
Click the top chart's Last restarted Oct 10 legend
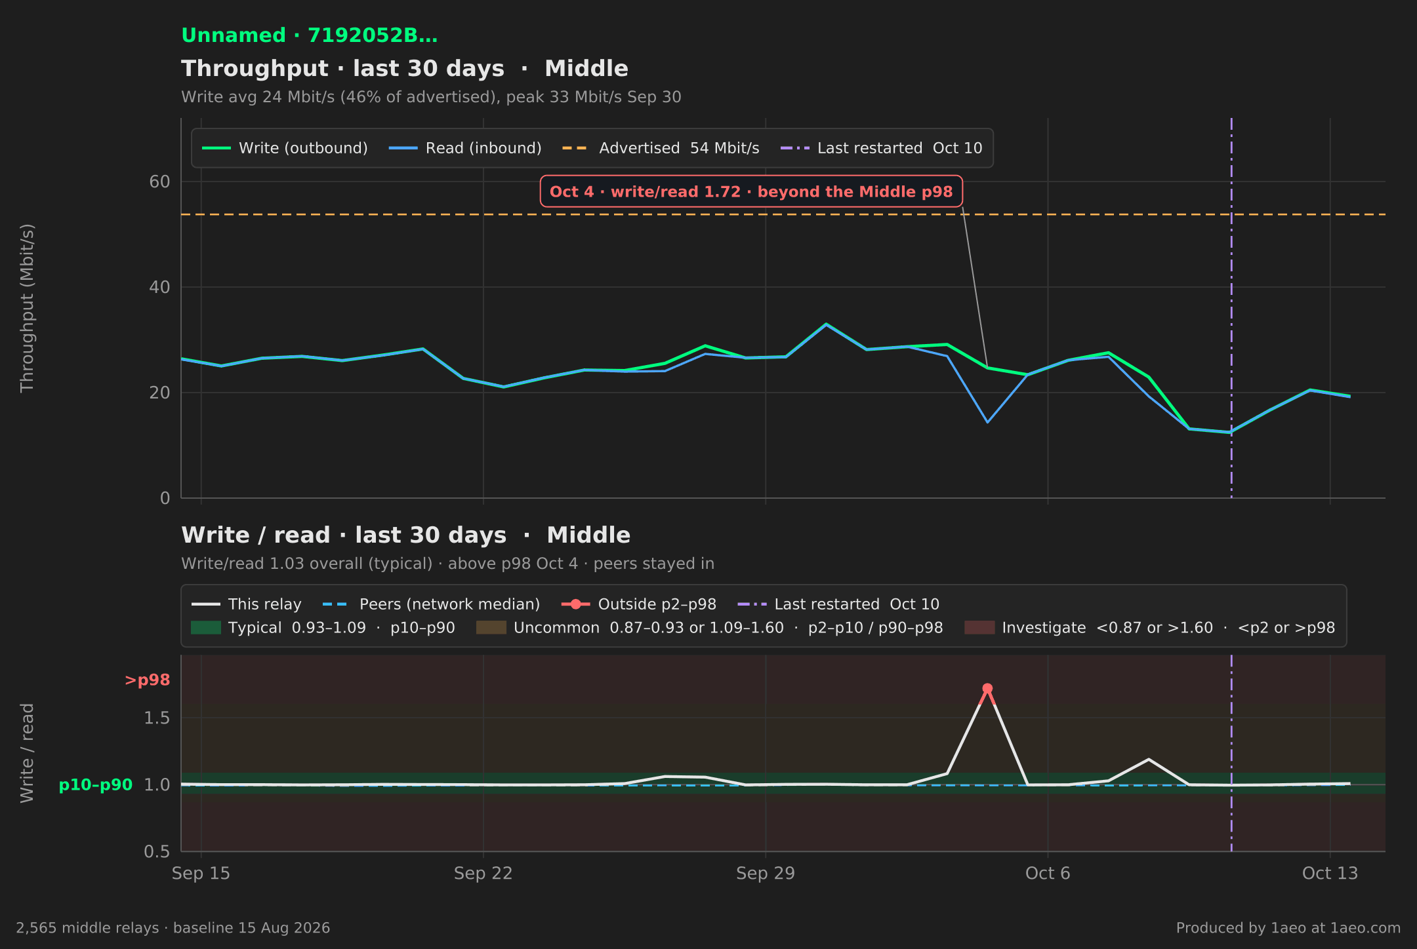click(881, 148)
